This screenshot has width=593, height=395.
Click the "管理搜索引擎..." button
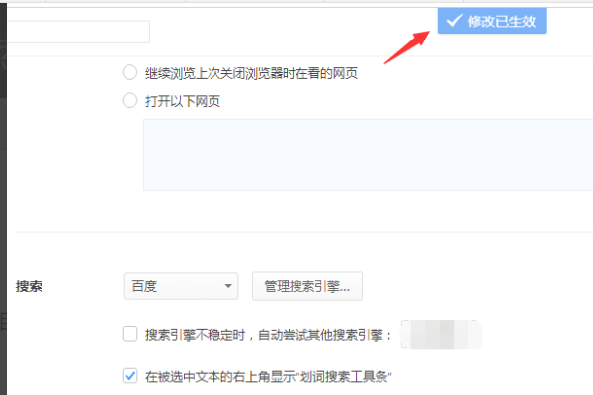(307, 286)
